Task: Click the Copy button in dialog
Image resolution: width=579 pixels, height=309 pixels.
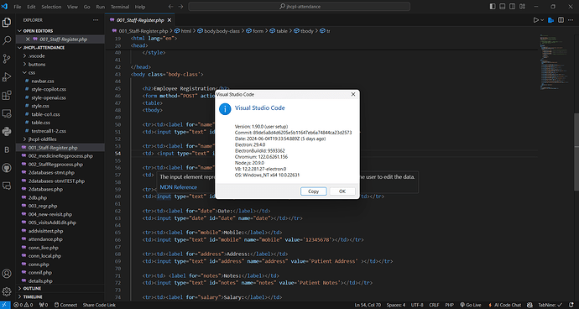Action: (313, 191)
